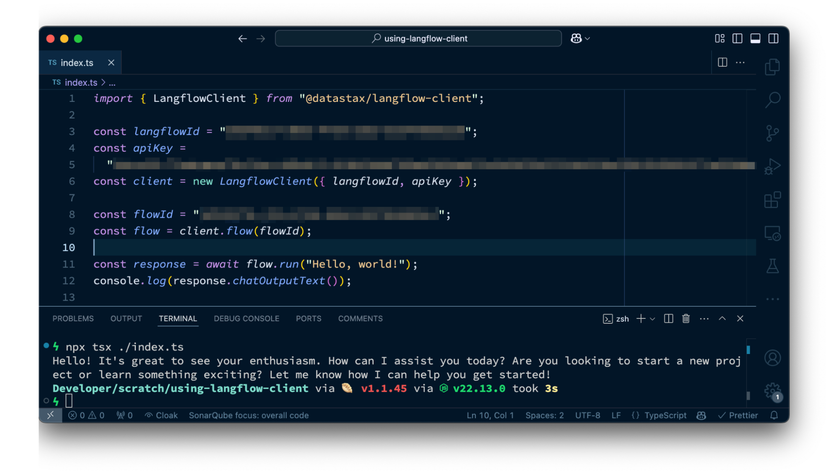Open the Remote Explorer view
This screenshot has width=828, height=474.
pyautogui.click(x=772, y=233)
